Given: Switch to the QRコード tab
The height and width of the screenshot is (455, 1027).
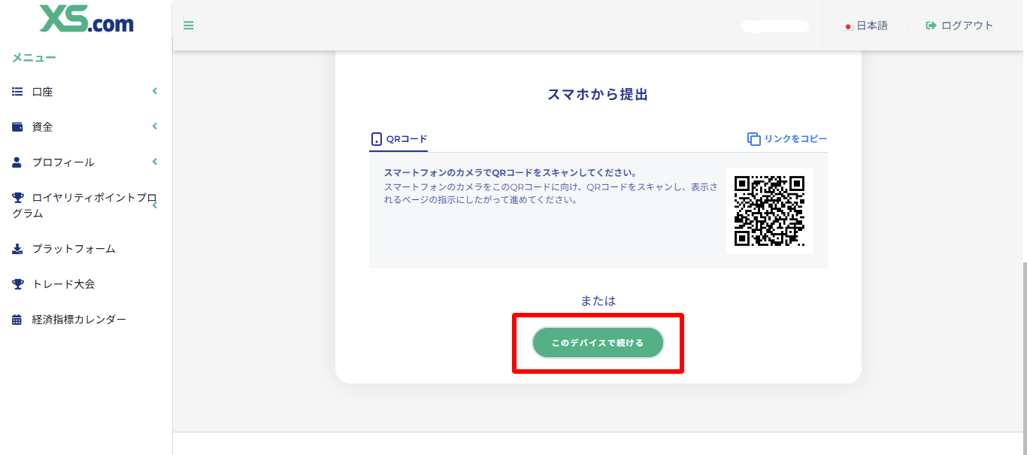Looking at the screenshot, I should click(x=398, y=138).
